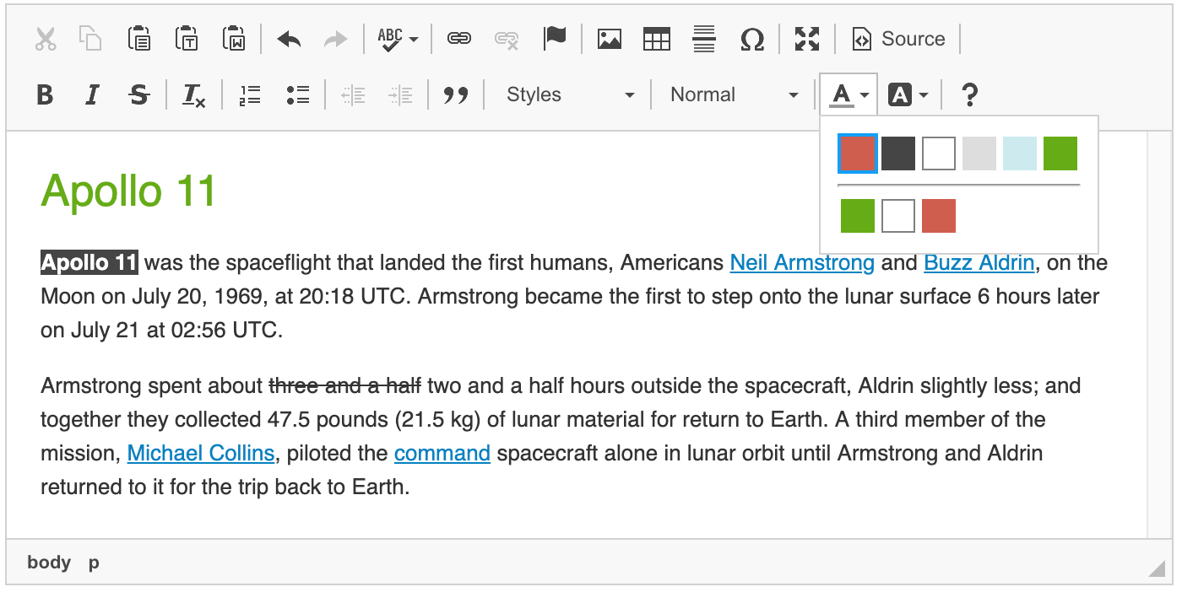Click the Copy icon

(90, 39)
